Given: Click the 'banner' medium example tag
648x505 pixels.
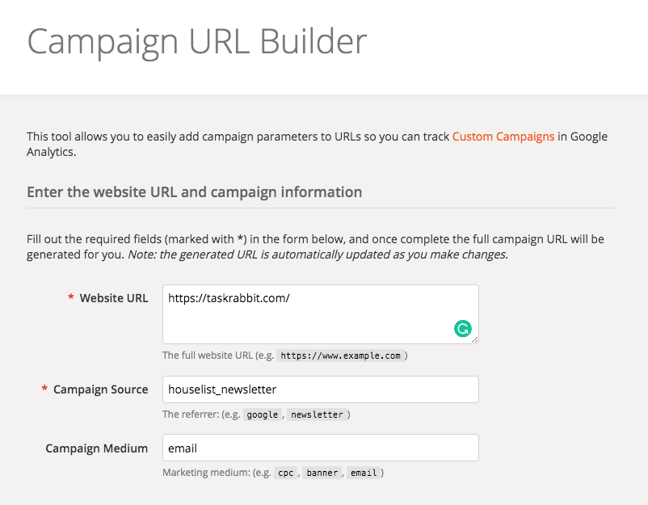Looking at the screenshot, I should pyautogui.click(x=322, y=473).
